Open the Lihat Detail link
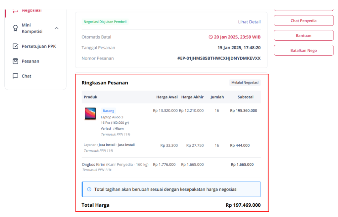Image resolution: width=338 pixels, height=217 pixels. (x=249, y=22)
